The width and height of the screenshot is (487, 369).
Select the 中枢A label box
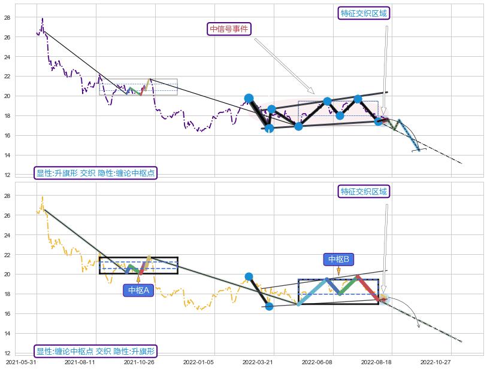[x=138, y=290]
